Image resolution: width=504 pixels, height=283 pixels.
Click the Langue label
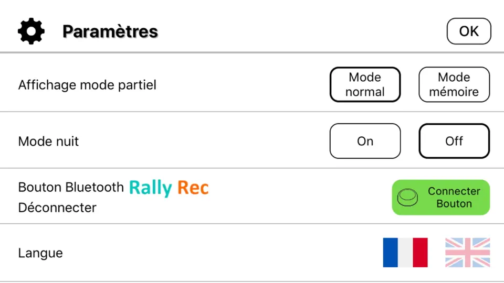pos(40,253)
